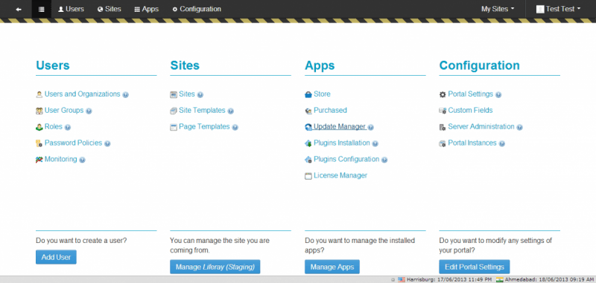596x283 pixels.
Task: Open the Site Templates link
Action: [x=202, y=110]
